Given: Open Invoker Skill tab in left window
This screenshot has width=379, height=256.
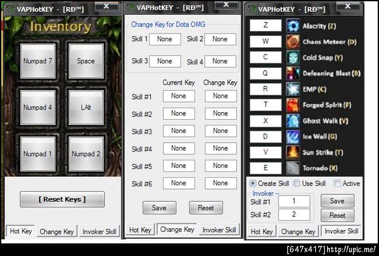Looking at the screenshot, I should [99, 231].
